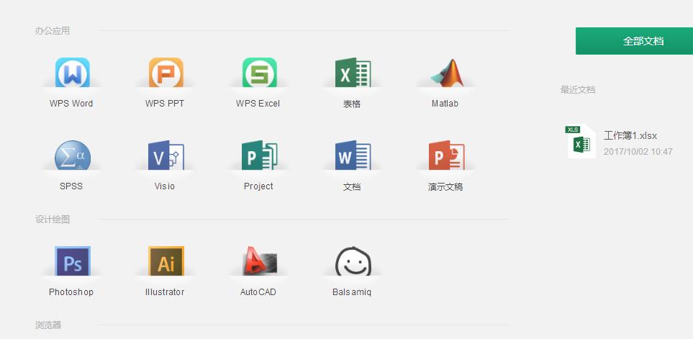Click the 文档 label text

352,186
